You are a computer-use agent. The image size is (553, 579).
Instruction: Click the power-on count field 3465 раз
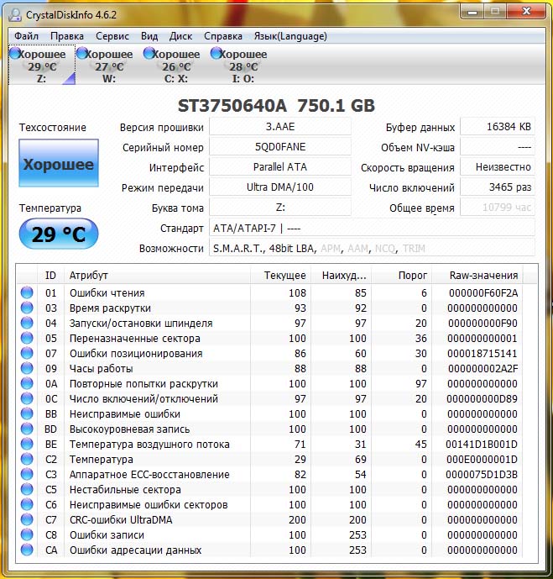click(x=498, y=187)
